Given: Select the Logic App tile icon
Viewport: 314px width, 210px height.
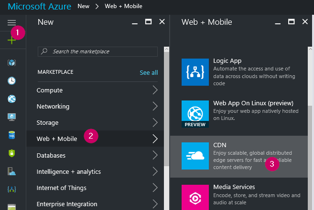Looking at the screenshot, I should tap(195, 72).
